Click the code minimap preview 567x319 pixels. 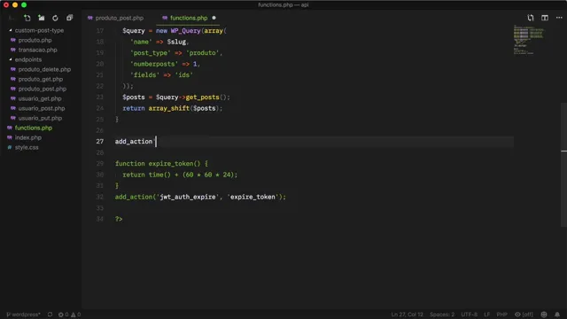point(529,40)
